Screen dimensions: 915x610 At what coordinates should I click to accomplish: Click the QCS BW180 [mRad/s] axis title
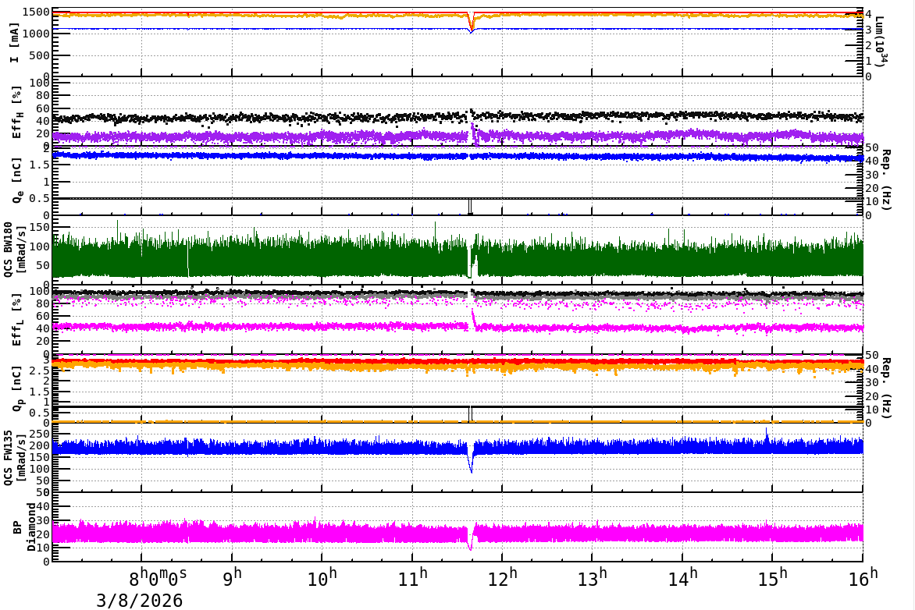[x=14, y=250]
